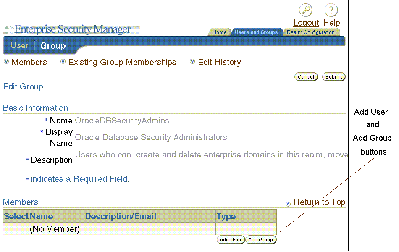
Task: Click the arrow icon beside Edit History
Action: point(192,62)
